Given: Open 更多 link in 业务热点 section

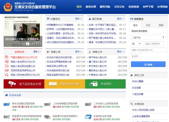Looking at the screenshot, I should pyautogui.click(x=37, y=52).
